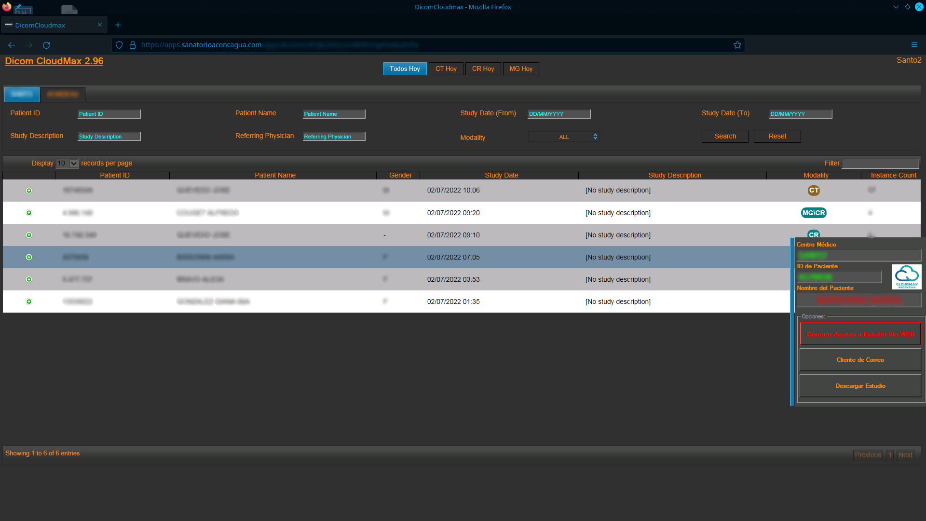This screenshot has height=521, width=926.
Task: Sort table by Instance Count column
Action: point(893,175)
